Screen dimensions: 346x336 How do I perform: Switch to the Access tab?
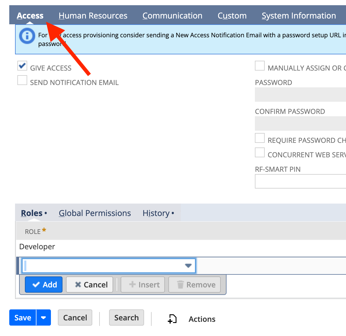pos(30,16)
